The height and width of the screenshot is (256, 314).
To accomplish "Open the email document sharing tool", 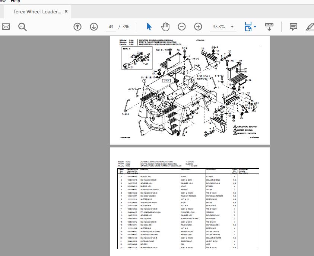I will [6, 26].
